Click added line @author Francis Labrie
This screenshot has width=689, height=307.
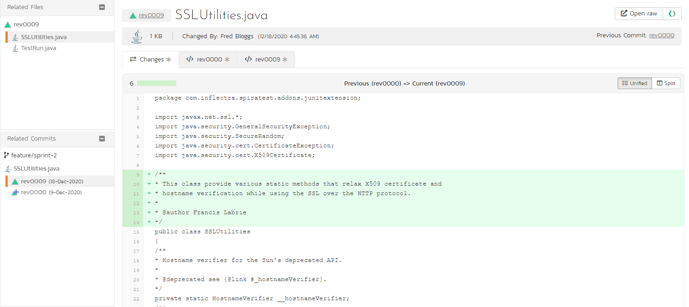pos(200,212)
